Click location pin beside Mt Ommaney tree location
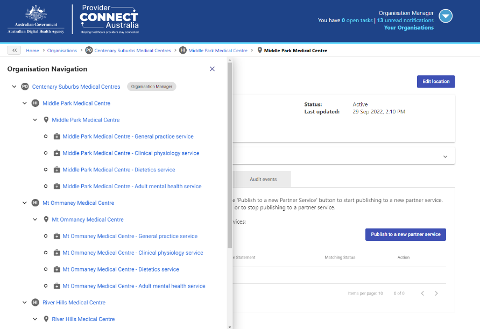 [x=46, y=219]
